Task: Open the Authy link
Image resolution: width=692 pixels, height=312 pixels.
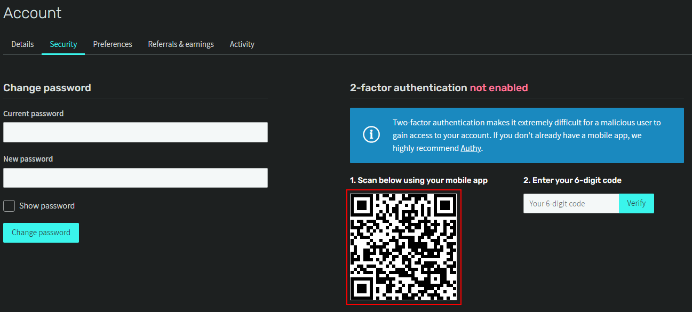Action: tap(471, 148)
